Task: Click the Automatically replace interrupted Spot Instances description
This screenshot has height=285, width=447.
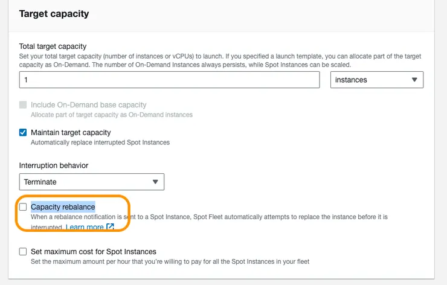Action: 100,142
